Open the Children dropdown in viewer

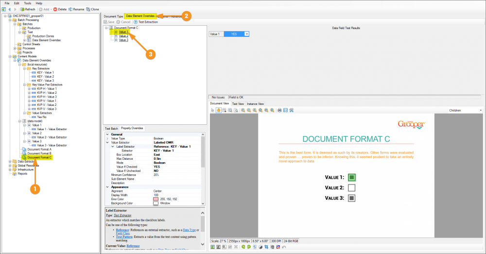481,110
